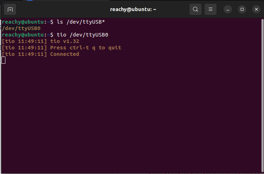The width and height of the screenshot is (264, 174).
Task: Click the terminal block cursor
Action: point(4,60)
